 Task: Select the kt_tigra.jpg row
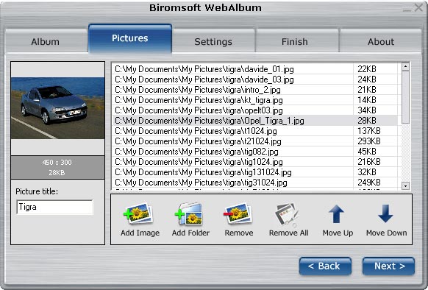[255, 100]
